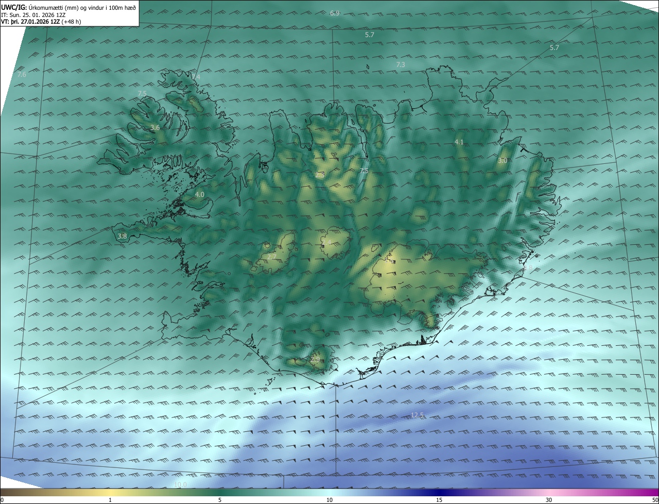Click the 7.3 value on the map
This screenshot has height=504, width=659.
(401, 64)
